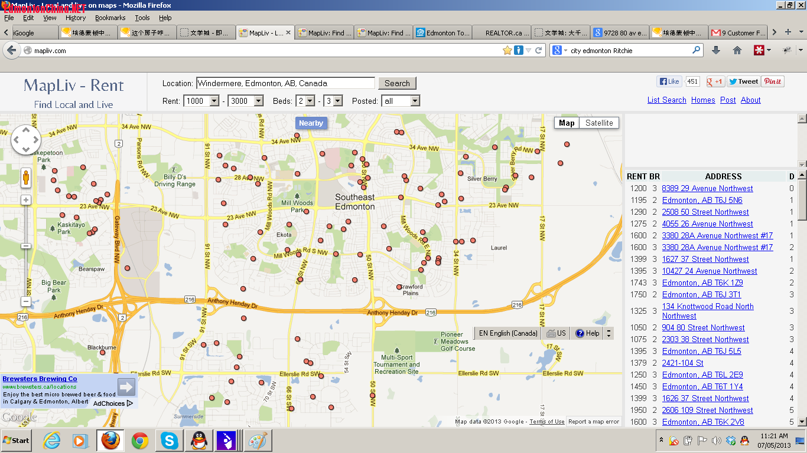Image resolution: width=807 pixels, height=453 pixels.
Task: Open the Firefox downloads arrow icon
Action: (x=716, y=51)
